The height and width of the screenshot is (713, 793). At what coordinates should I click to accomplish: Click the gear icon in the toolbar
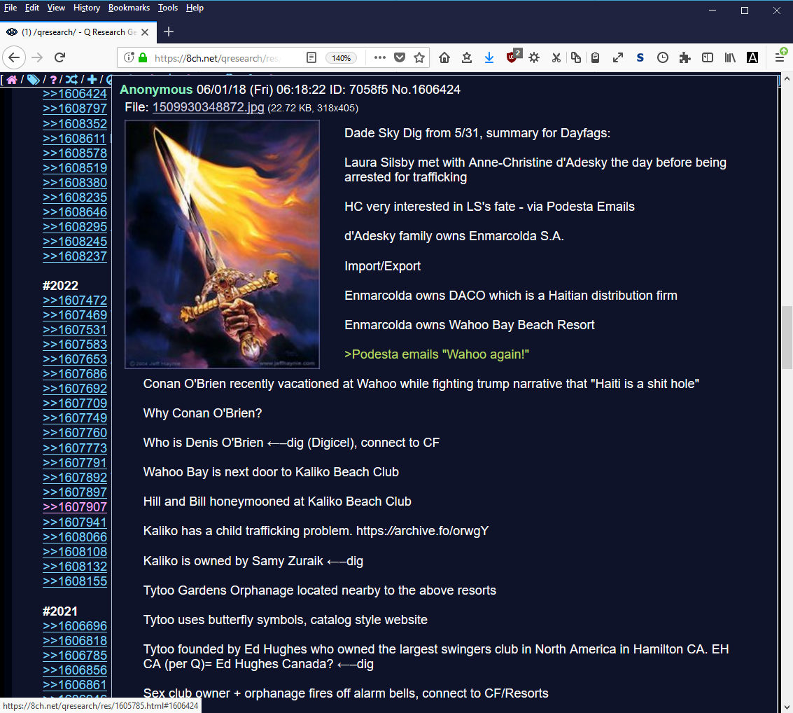click(534, 57)
